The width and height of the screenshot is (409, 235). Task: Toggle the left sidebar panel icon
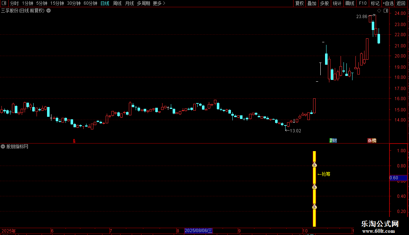[4, 3]
